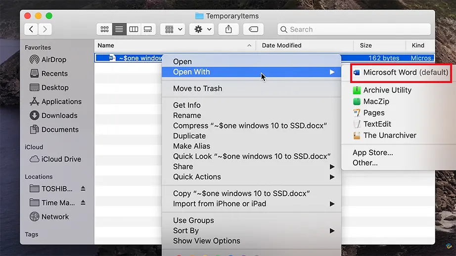
Task: Choose Open in the context menu
Action: click(x=251, y=62)
